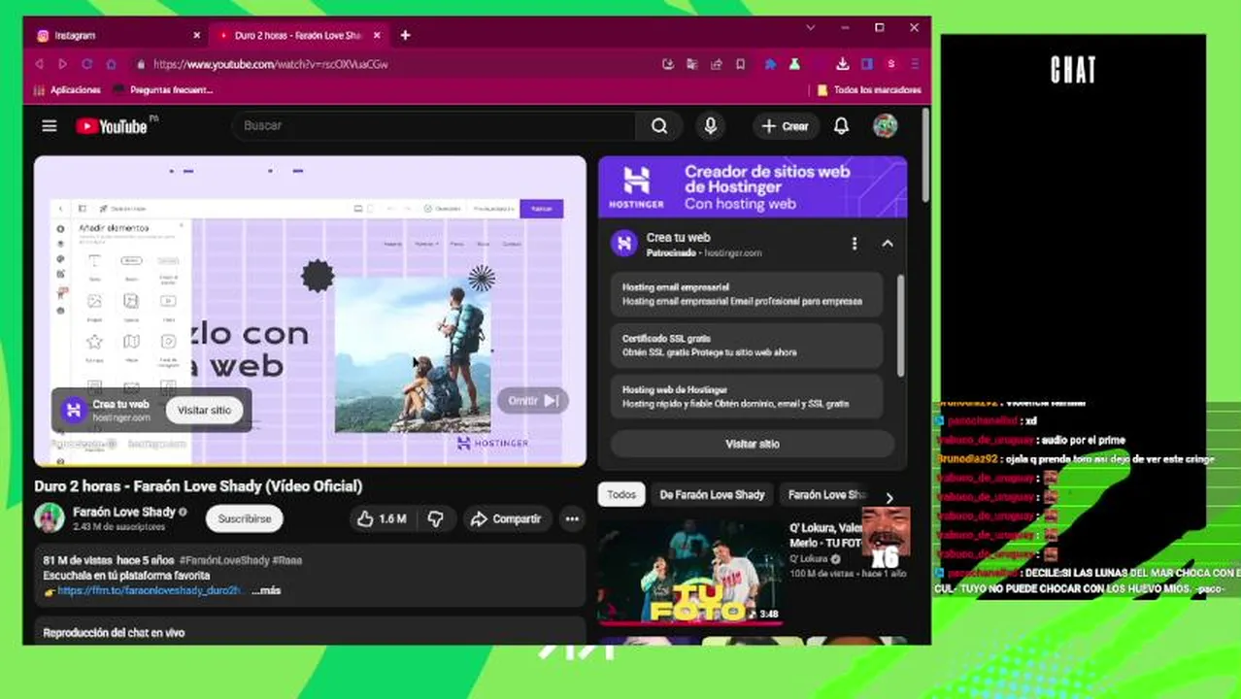The image size is (1241, 699).
Task: Click the Compartir button
Action: point(507,519)
